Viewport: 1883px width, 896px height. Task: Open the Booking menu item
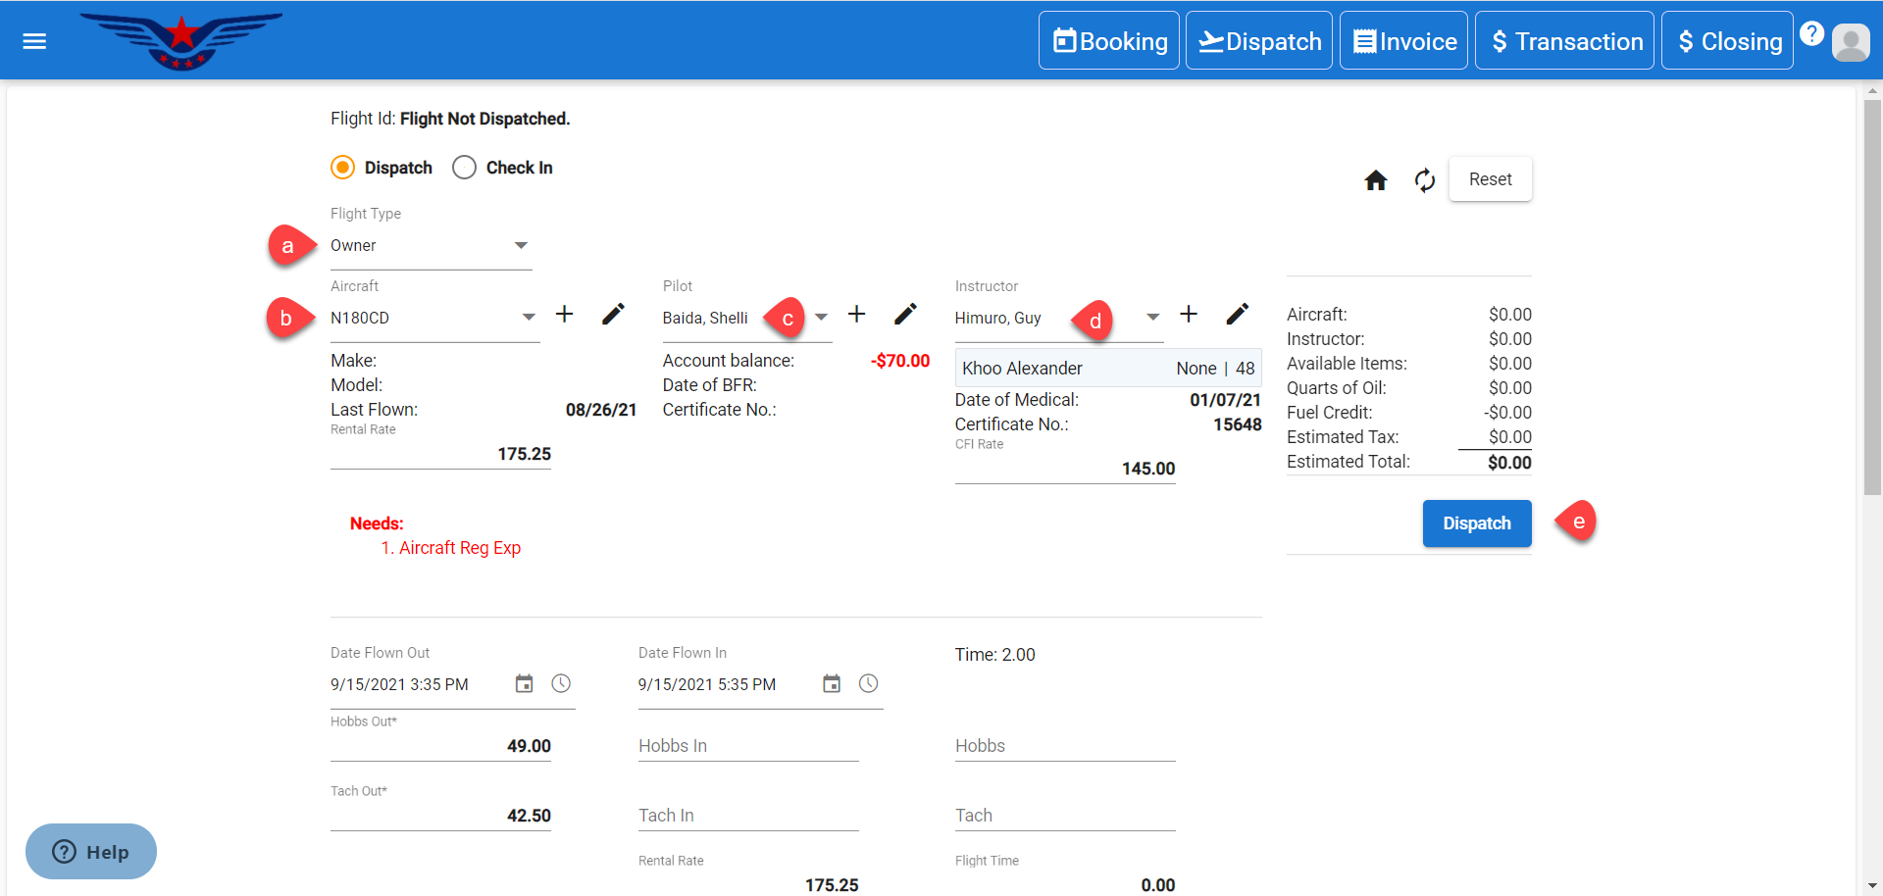click(1109, 41)
